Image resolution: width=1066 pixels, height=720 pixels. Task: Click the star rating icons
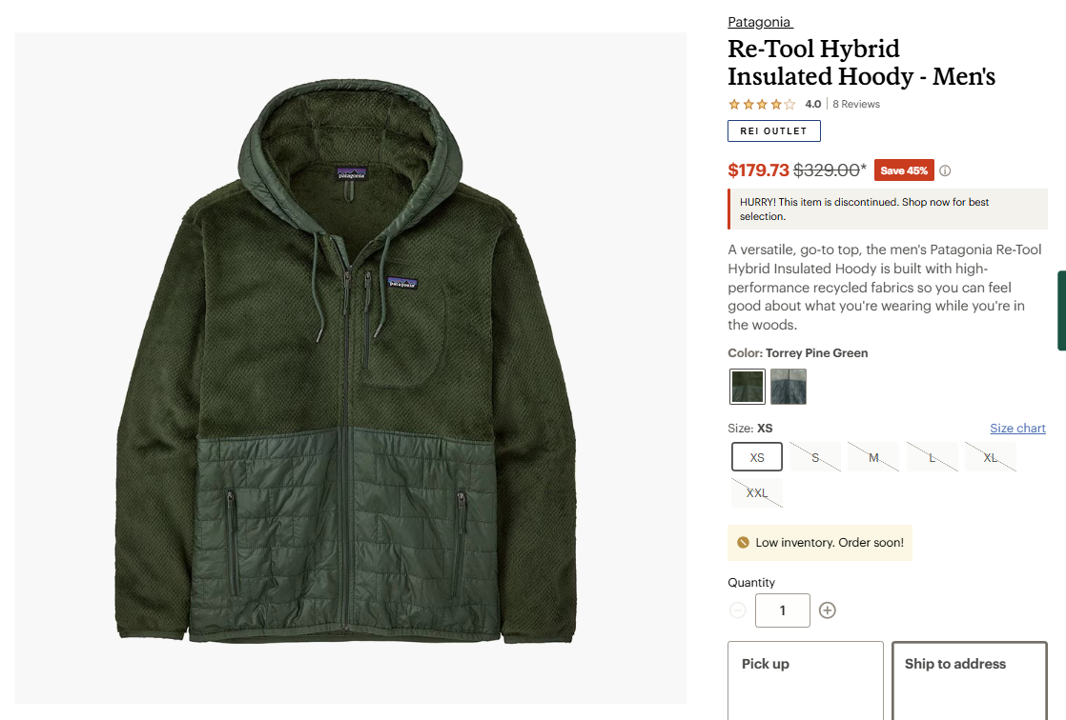(762, 104)
